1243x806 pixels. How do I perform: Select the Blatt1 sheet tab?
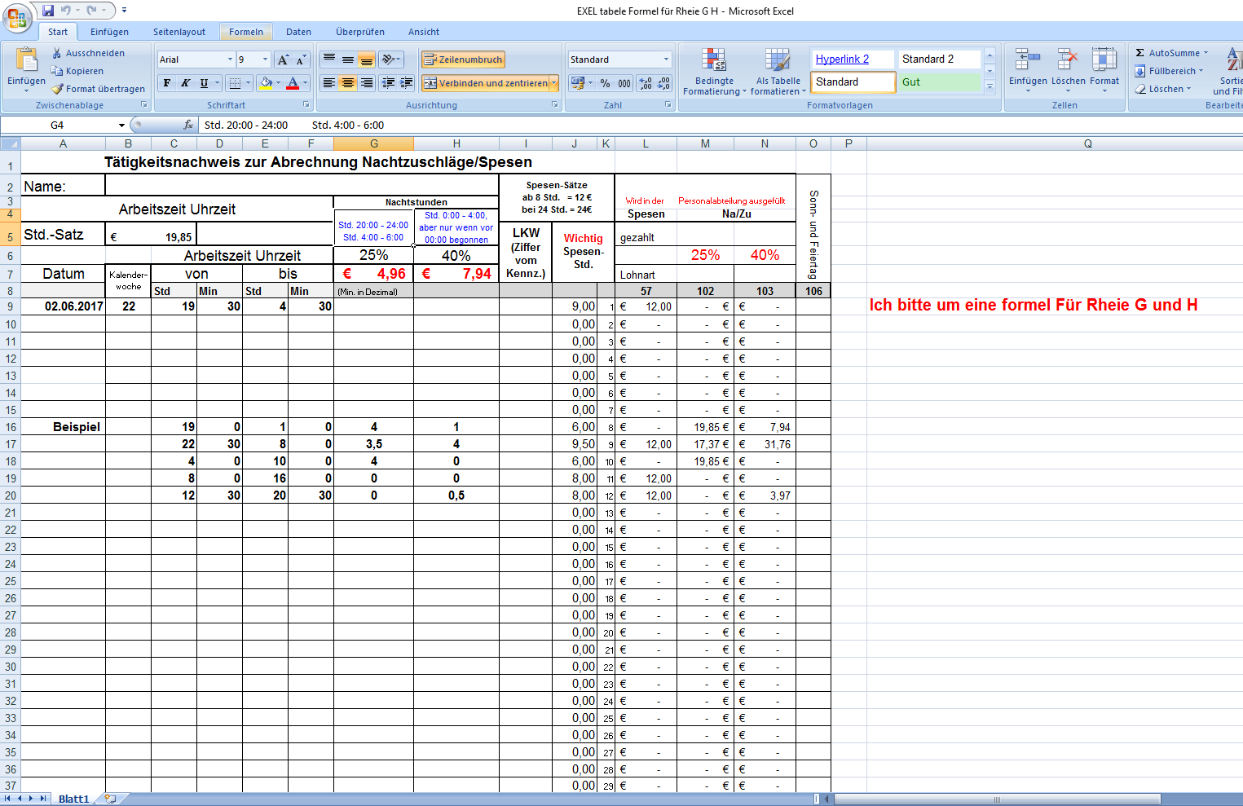(74, 798)
